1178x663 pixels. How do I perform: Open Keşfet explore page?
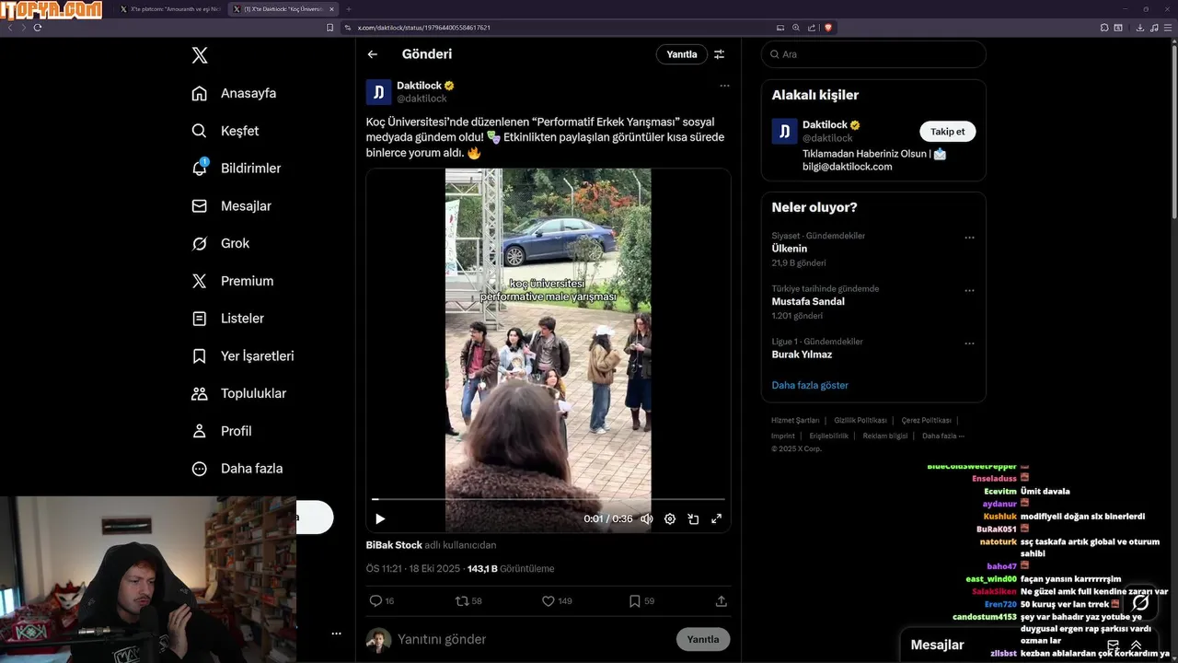(x=225, y=131)
